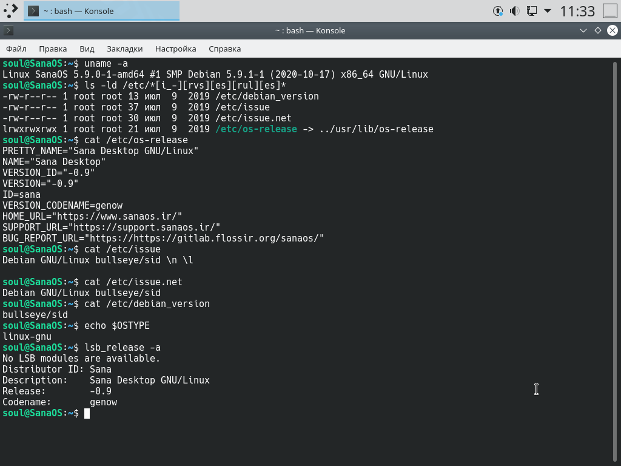Viewport: 621px width, 466px height.
Task: Minimize Konsole using the chevron-down button
Action: coord(583,30)
